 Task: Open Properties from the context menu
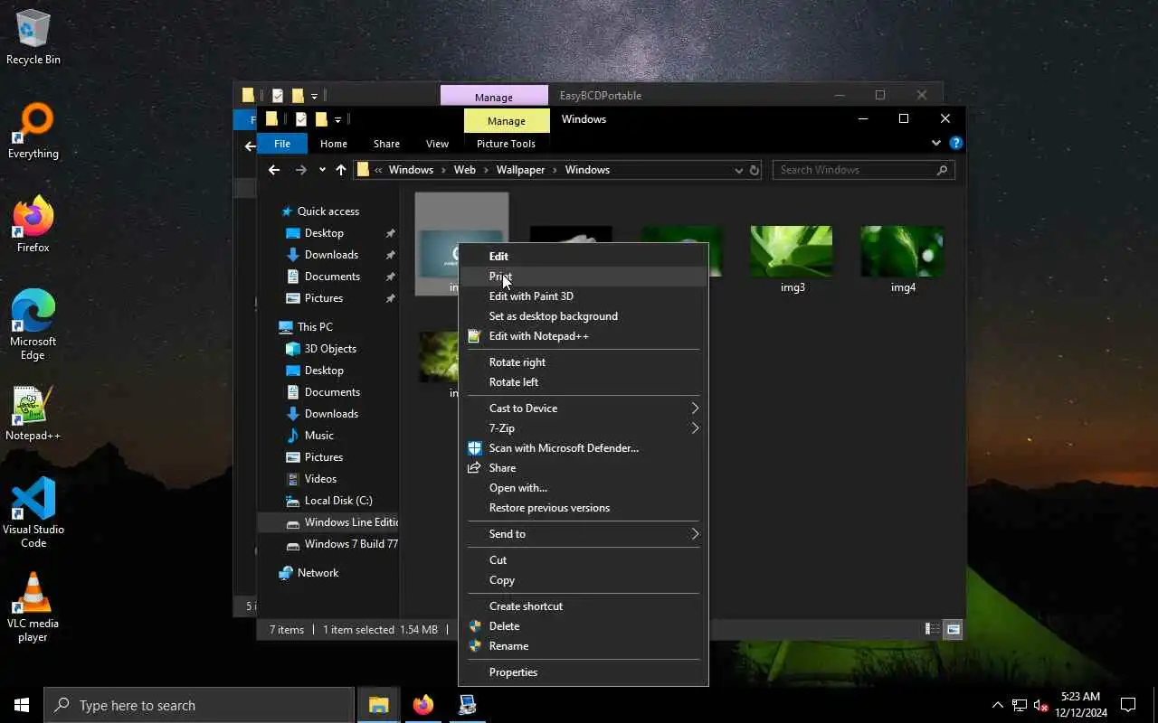[584, 672]
